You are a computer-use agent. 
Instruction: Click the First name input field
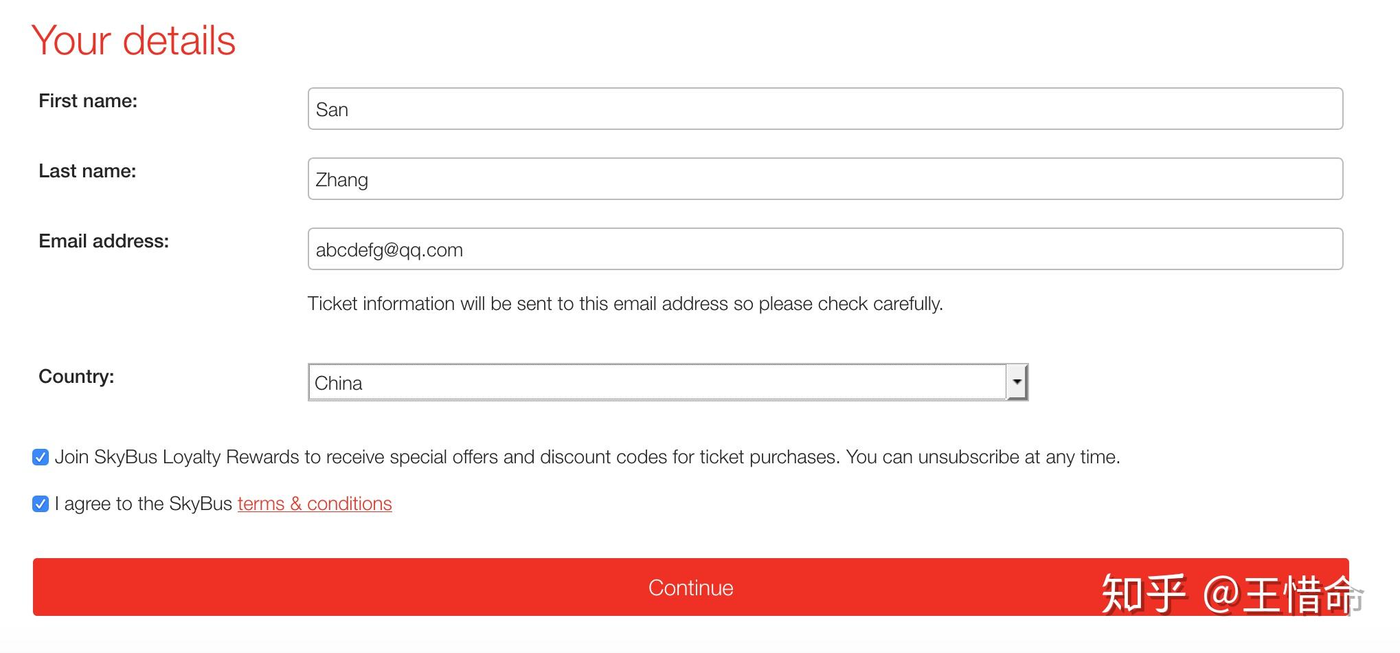[824, 109]
